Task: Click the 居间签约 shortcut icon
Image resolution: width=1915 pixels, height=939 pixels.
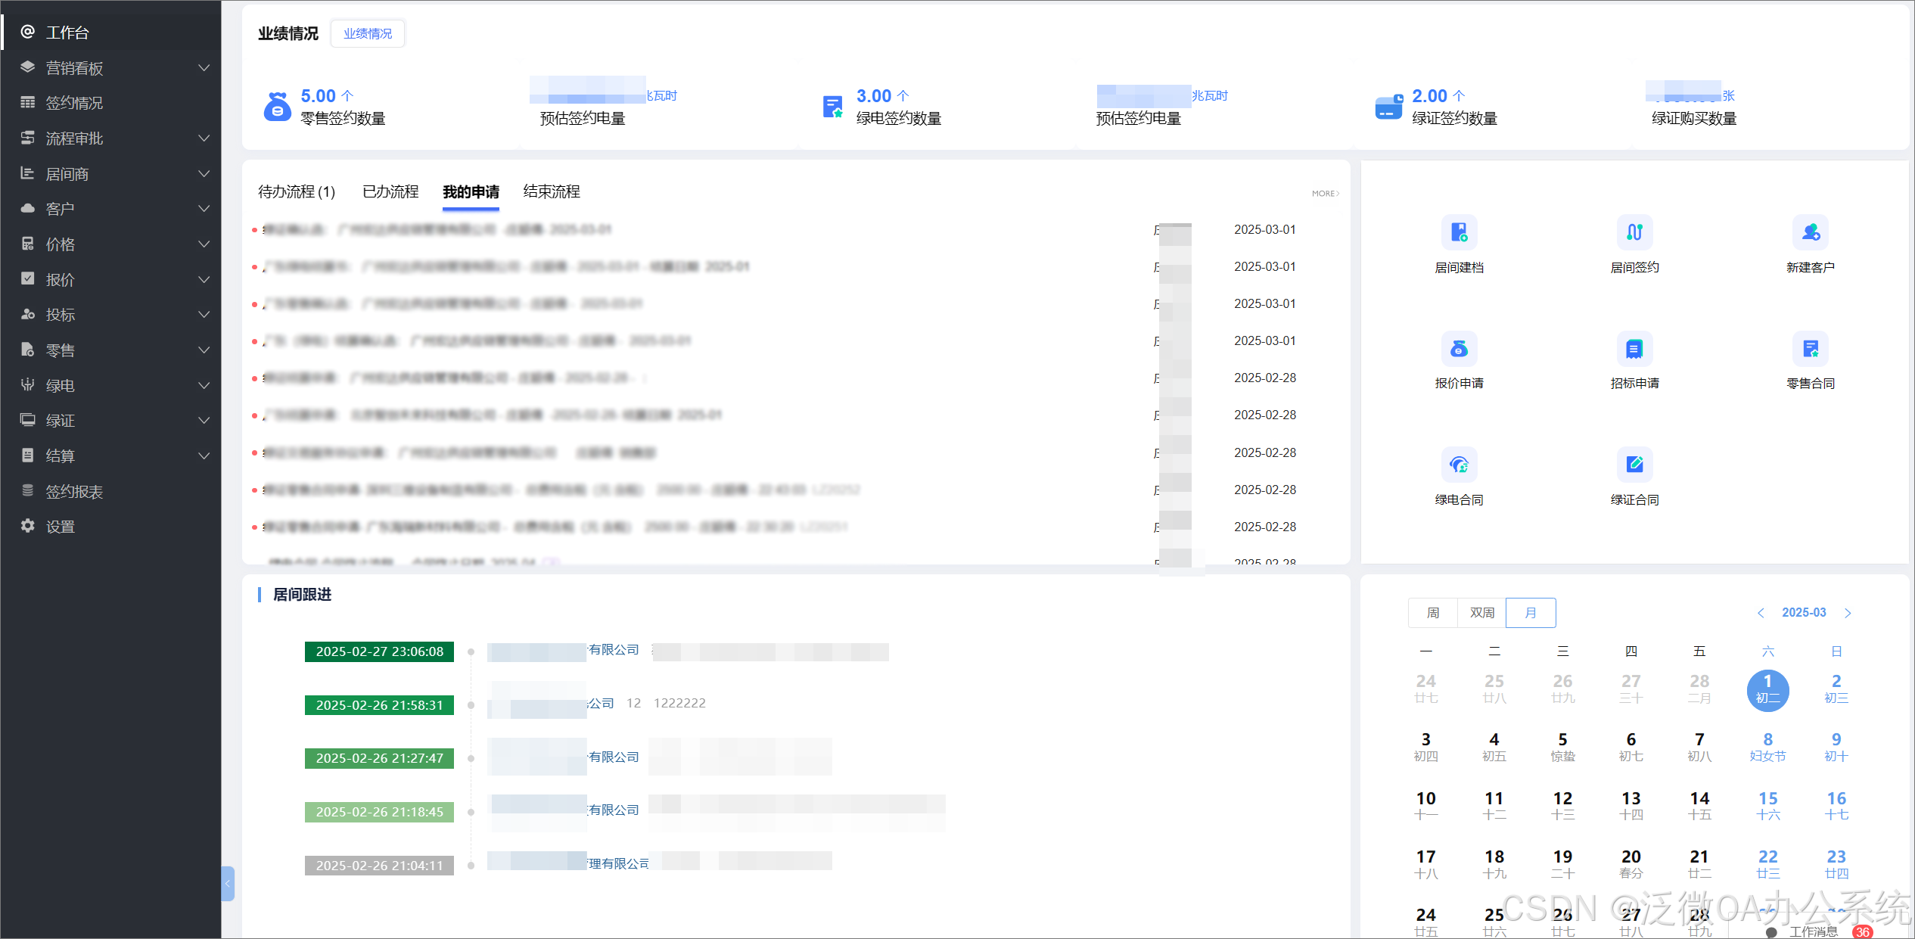Action: (x=1634, y=233)
